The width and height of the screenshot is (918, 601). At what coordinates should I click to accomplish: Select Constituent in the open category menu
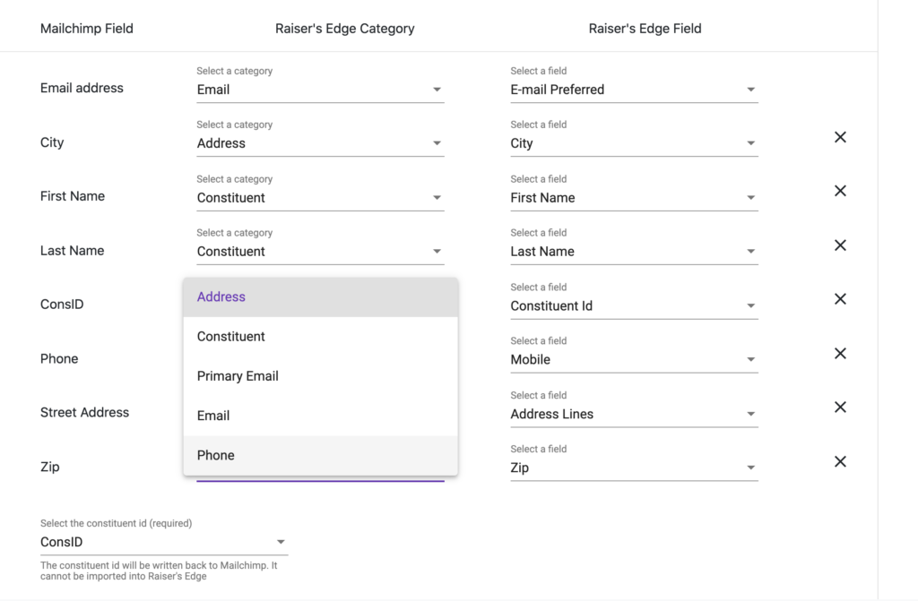coord(320,337)
